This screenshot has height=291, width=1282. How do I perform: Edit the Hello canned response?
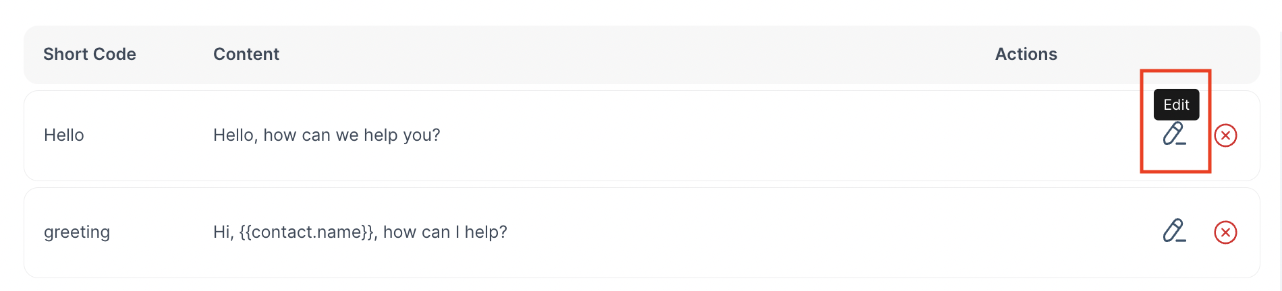pos(1174,134)
